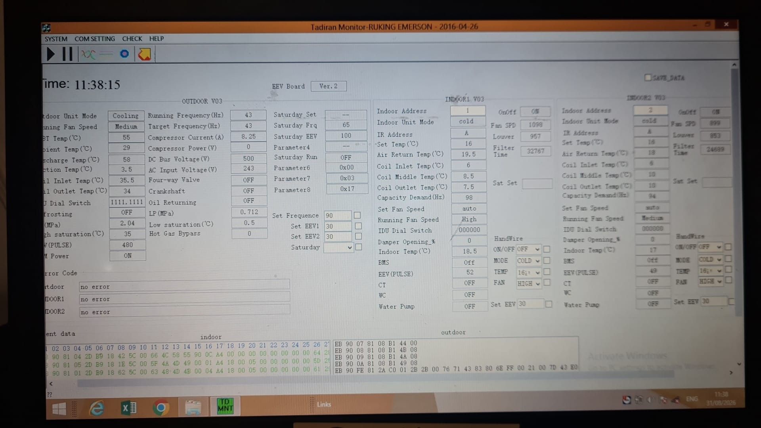This screenshot has width=761, height=428.
Task: Tick INDOOR2 HandWire MODE checkbox
Action: pos(728,258)
